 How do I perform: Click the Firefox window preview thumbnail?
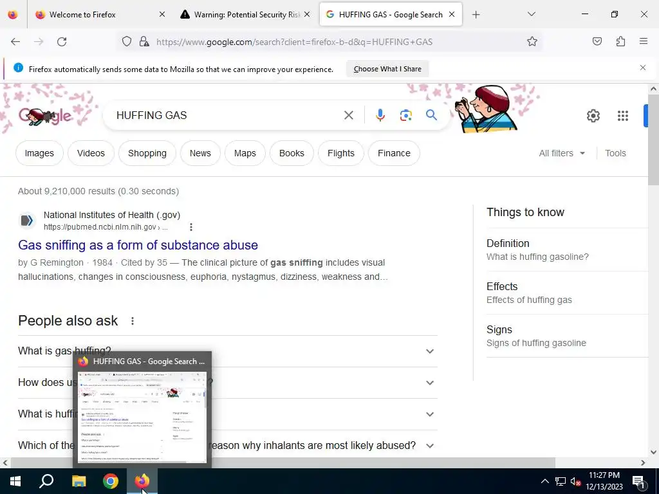[142, 417]
